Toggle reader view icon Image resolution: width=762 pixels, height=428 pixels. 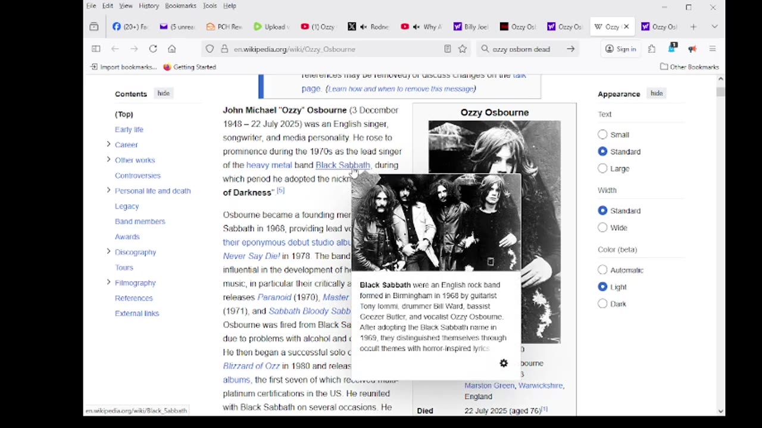click(448, 49)
